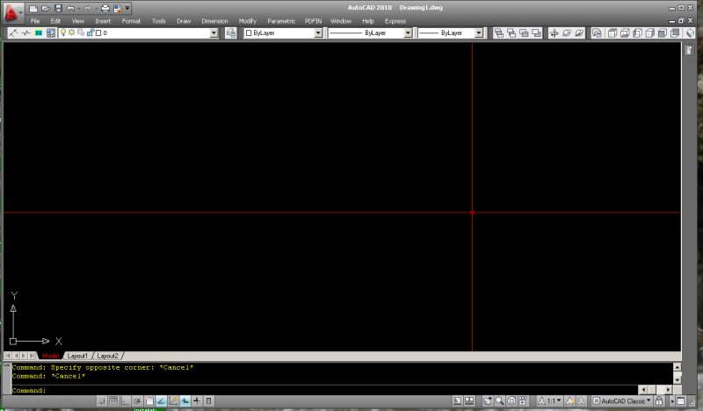Click the toolbar lock padlock icon in status bar
Viewport: 703px width, 411px height.
[x=659, y=401]
